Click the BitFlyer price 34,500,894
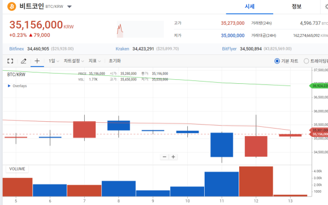The height and width of the screenshot is (205, 328). point(251,49)
